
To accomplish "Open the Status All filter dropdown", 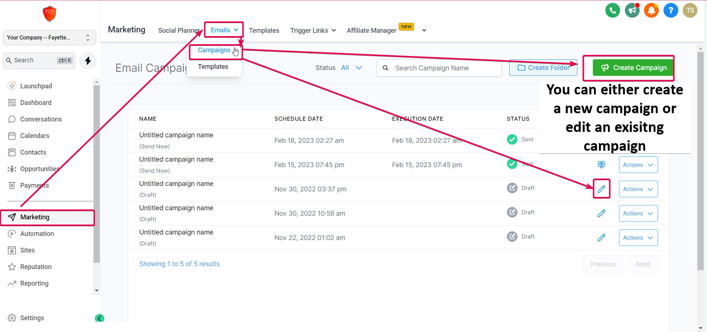I will click(351, 68).
